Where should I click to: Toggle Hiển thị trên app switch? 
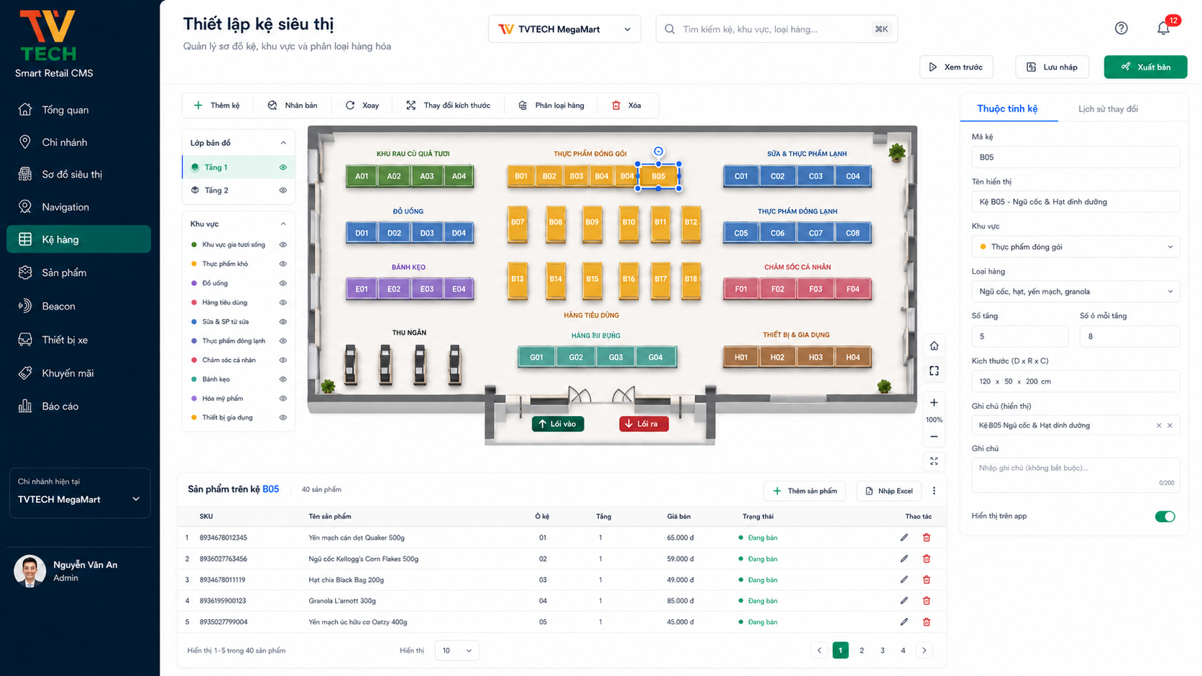[1165, 516]
